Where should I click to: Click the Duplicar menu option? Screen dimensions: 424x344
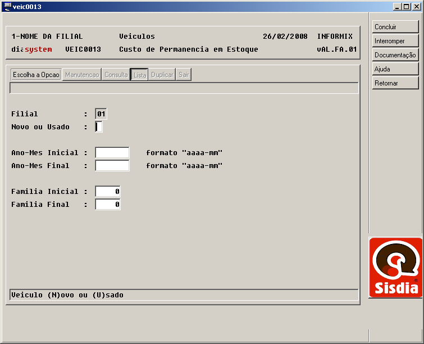coord(162,75)
